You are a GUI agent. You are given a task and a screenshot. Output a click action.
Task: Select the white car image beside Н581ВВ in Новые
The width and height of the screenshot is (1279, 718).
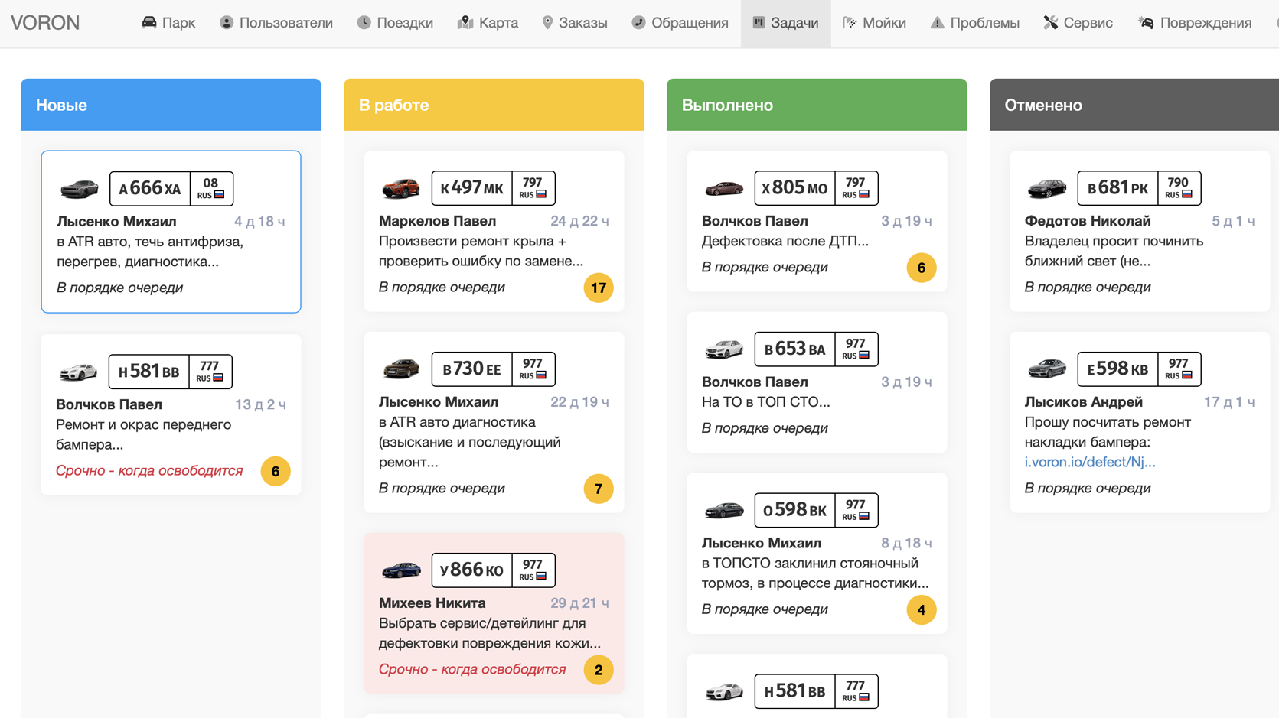pos(78,372)
